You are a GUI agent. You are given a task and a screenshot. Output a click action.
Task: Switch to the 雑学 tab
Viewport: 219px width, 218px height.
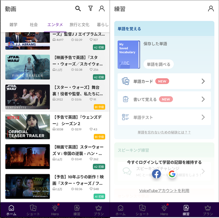13,24
